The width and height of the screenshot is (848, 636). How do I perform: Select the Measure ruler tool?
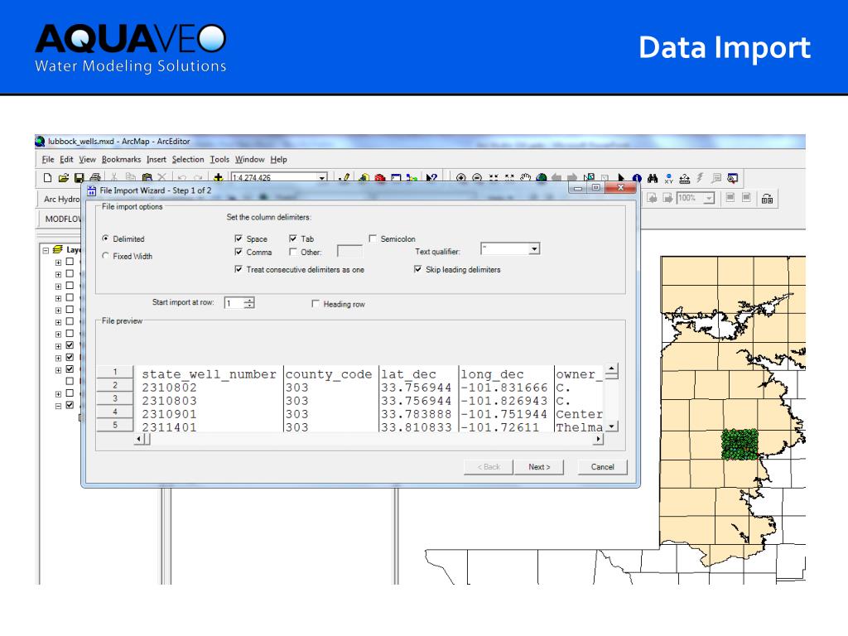[685, 177]
